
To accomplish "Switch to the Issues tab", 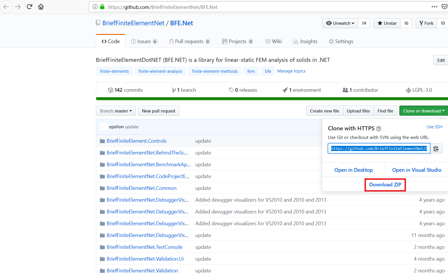I will pos(144,41).
